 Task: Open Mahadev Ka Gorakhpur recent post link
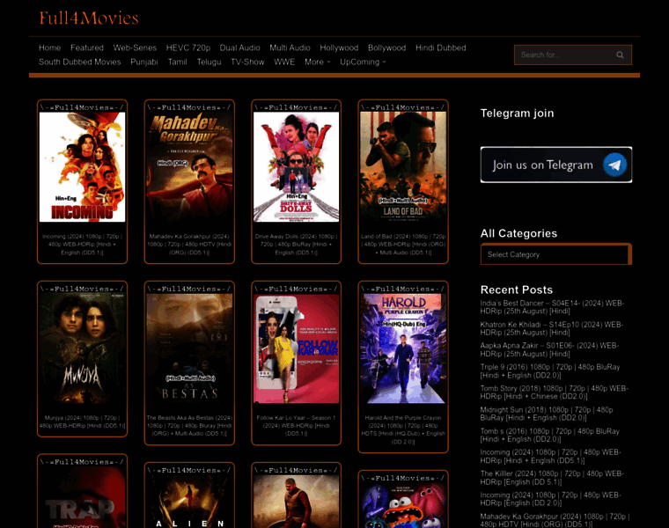[x=555, y=520]
